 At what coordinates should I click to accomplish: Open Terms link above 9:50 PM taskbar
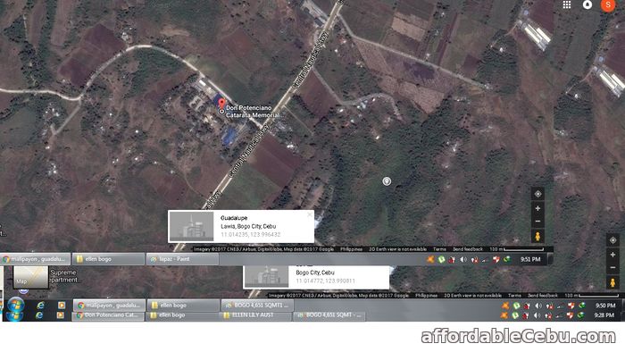pos(514,296)
